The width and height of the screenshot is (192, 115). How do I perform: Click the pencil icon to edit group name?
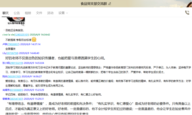pos(110,4)
